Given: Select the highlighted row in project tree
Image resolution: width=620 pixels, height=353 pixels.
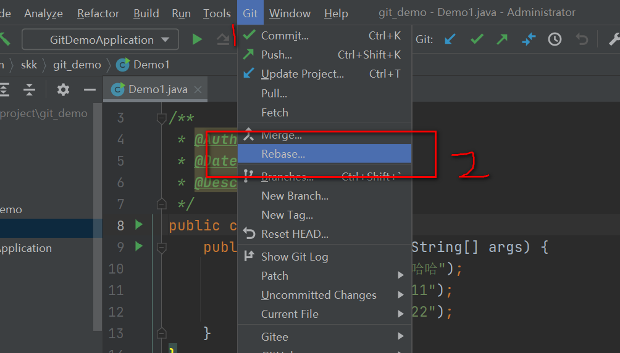Looking at the screenshot, I should point(51,228).
